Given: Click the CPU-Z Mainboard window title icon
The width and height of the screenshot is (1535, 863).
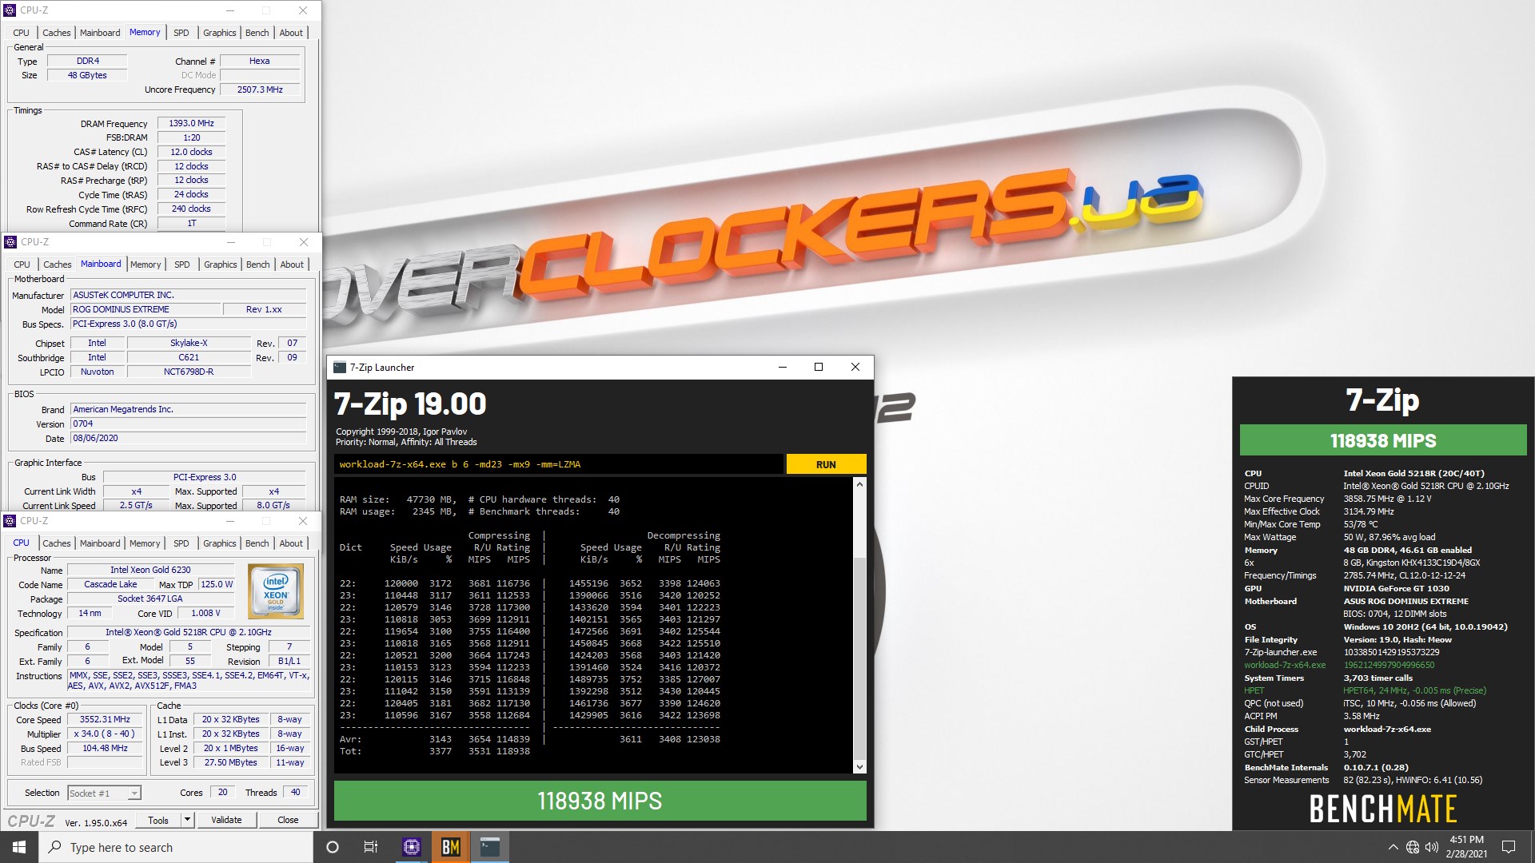Looking at the screenshot, I should point(10,242).
